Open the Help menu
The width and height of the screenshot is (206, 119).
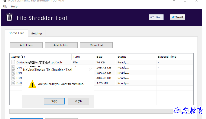point(14,7)
